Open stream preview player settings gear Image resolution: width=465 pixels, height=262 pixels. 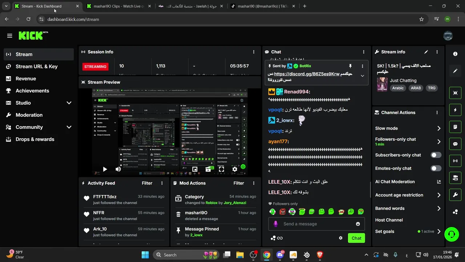coord(235,169)
